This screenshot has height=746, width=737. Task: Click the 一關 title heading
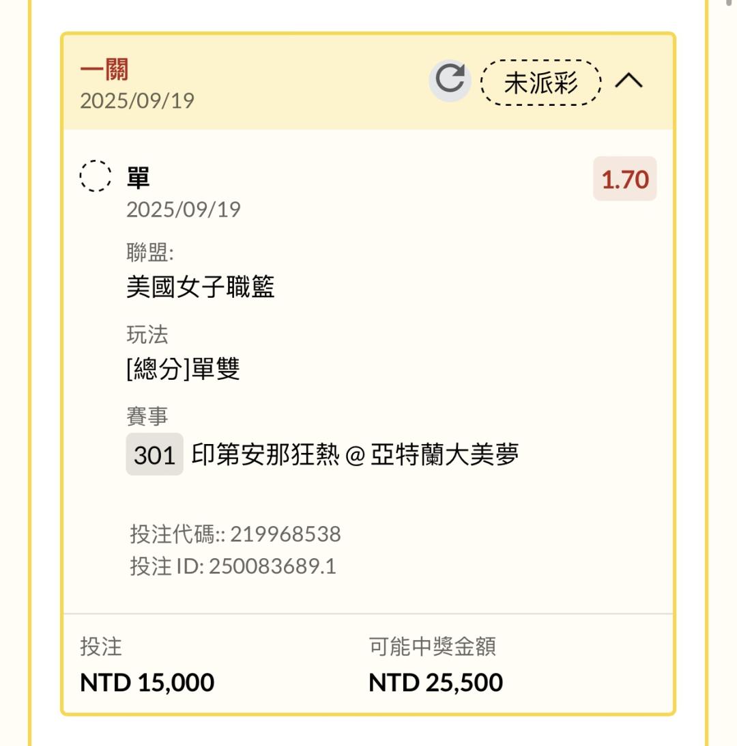pyautogui.click(x=104, y=70)
